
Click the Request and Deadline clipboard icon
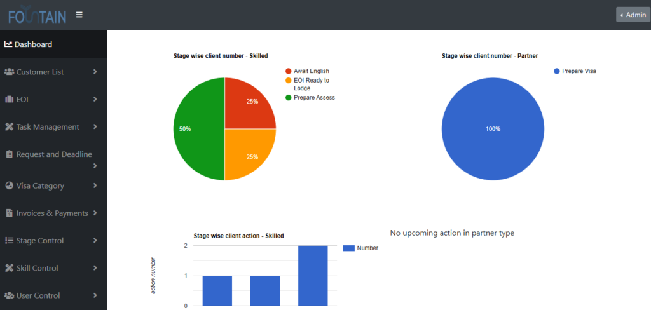click(x=9, y=154)
